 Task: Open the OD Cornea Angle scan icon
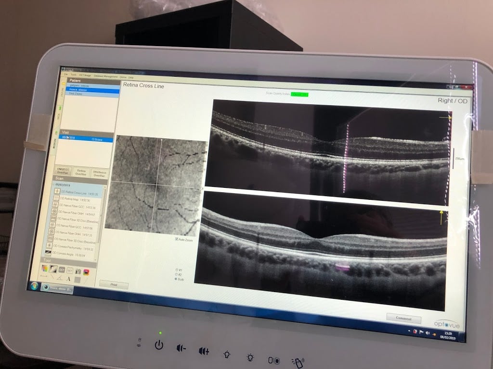48,252
